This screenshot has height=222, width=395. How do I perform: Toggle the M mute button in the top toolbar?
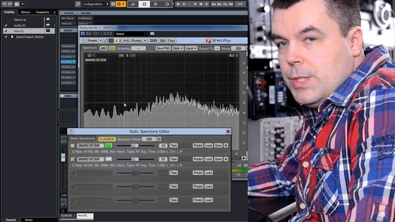pyautogui.click(x=178, y=4)
